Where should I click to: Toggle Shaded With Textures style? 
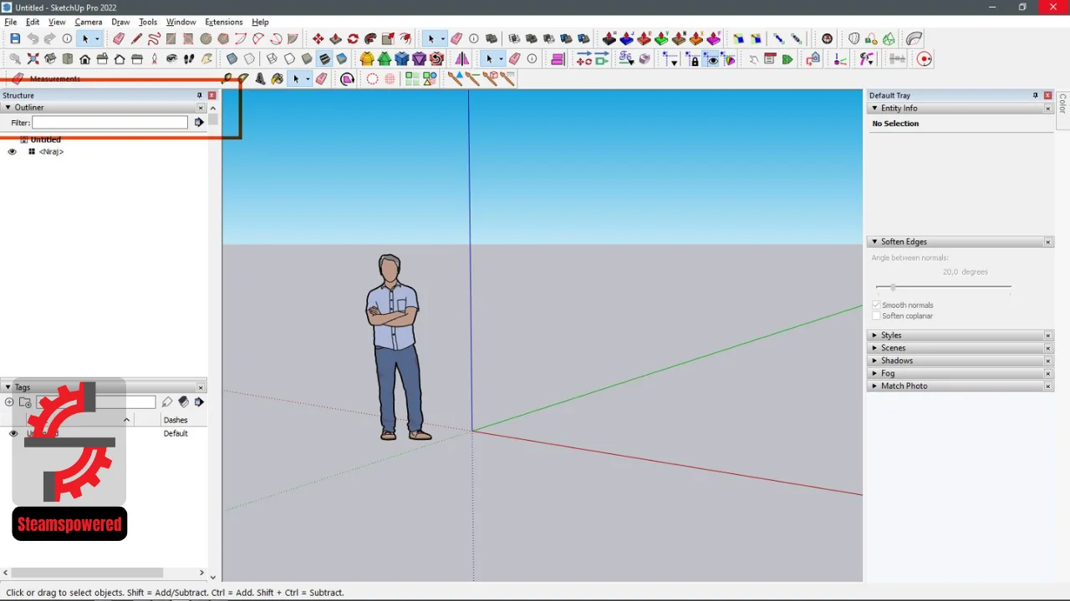(324, 58)
